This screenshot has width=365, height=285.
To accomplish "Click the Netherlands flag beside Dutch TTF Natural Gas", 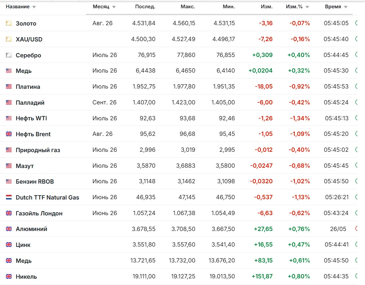I will (9, 197).
